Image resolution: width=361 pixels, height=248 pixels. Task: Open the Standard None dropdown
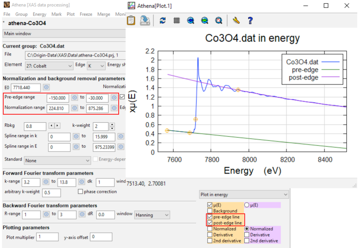click(x=57, y=160)
